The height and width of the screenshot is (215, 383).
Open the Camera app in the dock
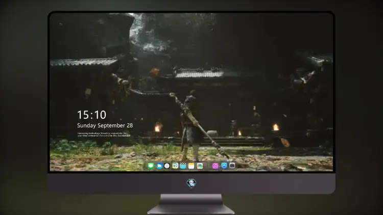click(x=232, y=166)
